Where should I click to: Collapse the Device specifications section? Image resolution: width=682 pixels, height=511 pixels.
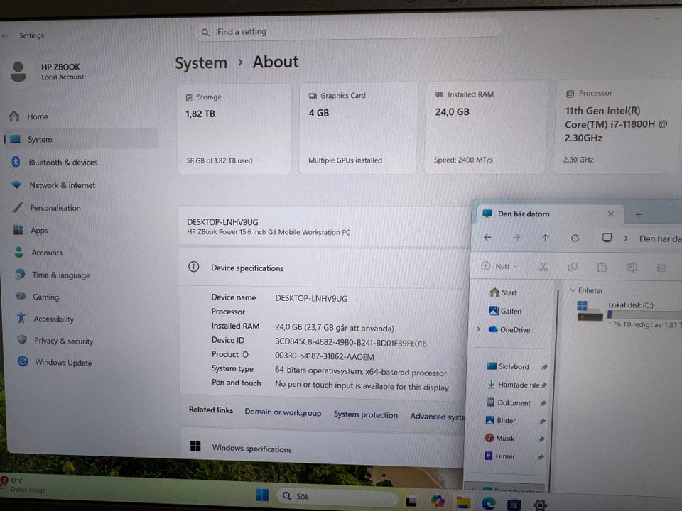pos(324,268)
